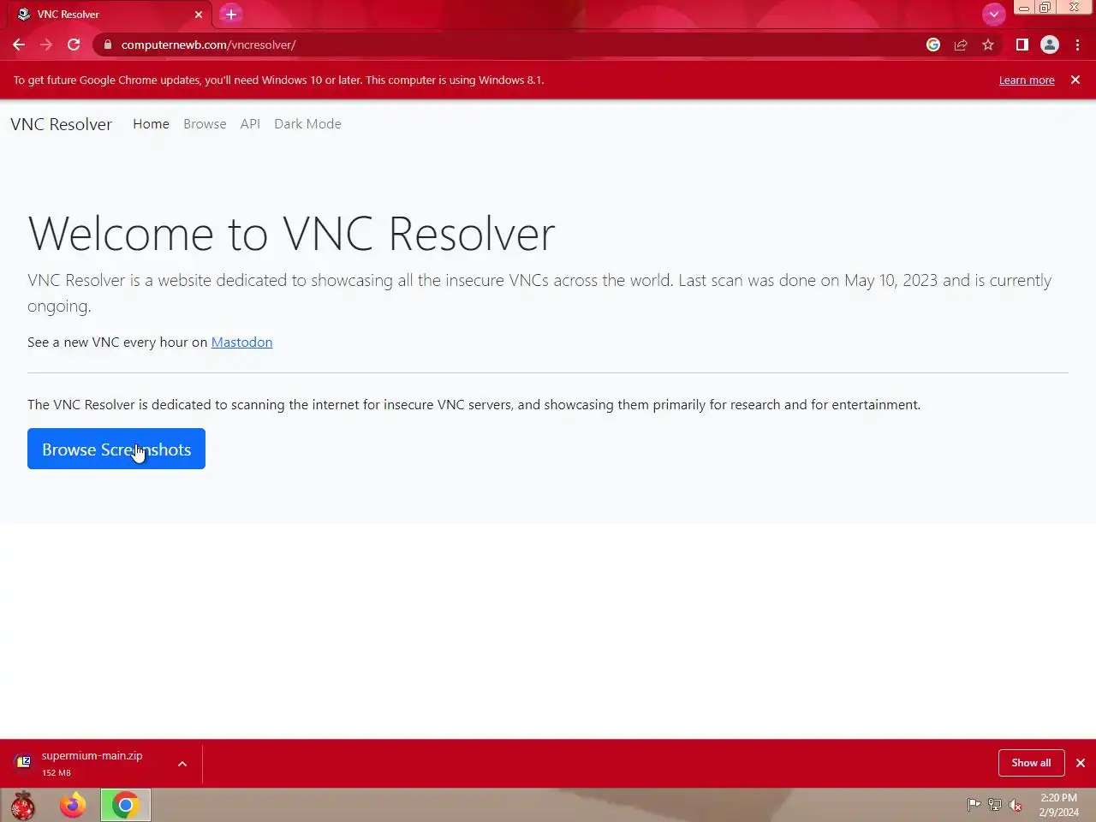Open the clock showing 2:20 PM

point(1059,805)
